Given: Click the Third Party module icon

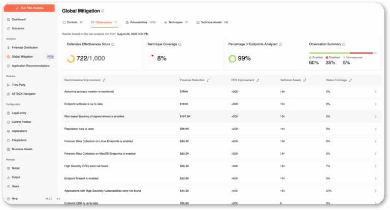Looking at the screenshot, I should [x=8, y=85].
